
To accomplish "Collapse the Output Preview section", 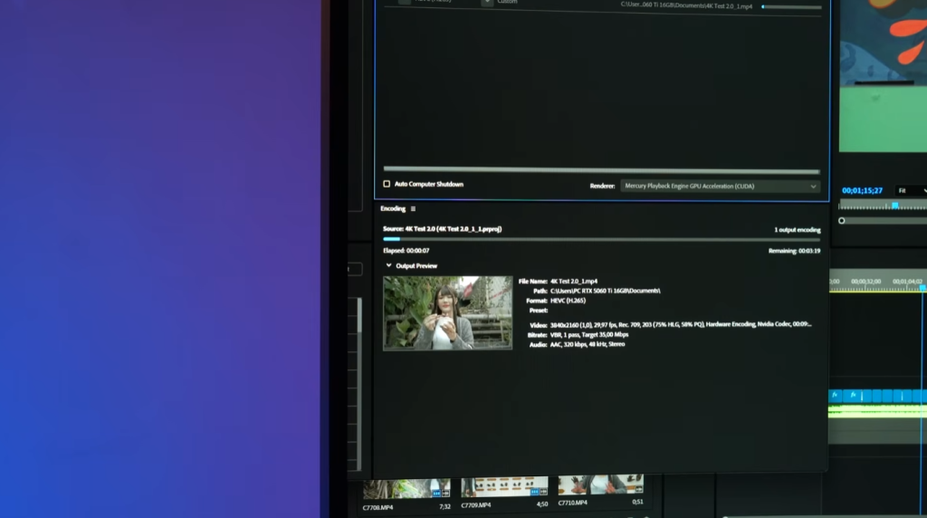I will [x=389, y=266].
